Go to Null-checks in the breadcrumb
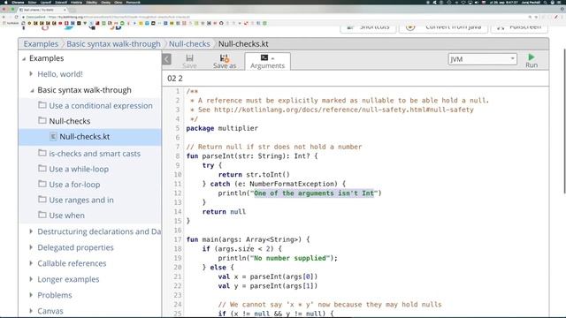566x318 pixels. click(189, 44)
